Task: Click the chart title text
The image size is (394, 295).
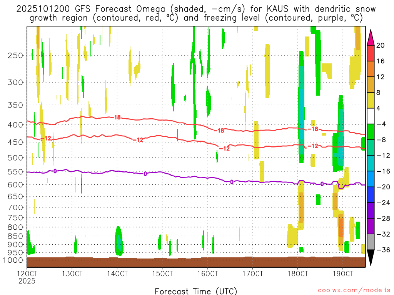Action: click(x=196, y=13)
